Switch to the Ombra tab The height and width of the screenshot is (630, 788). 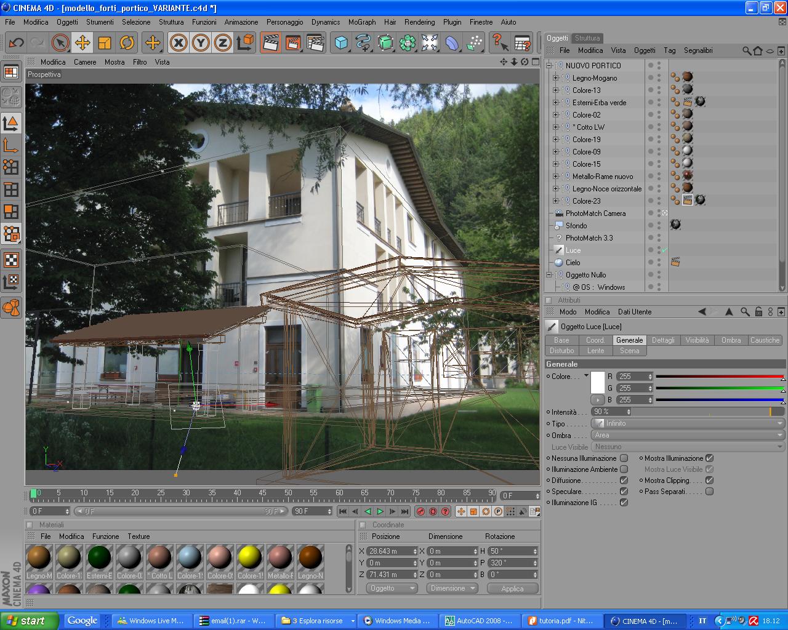731,340
